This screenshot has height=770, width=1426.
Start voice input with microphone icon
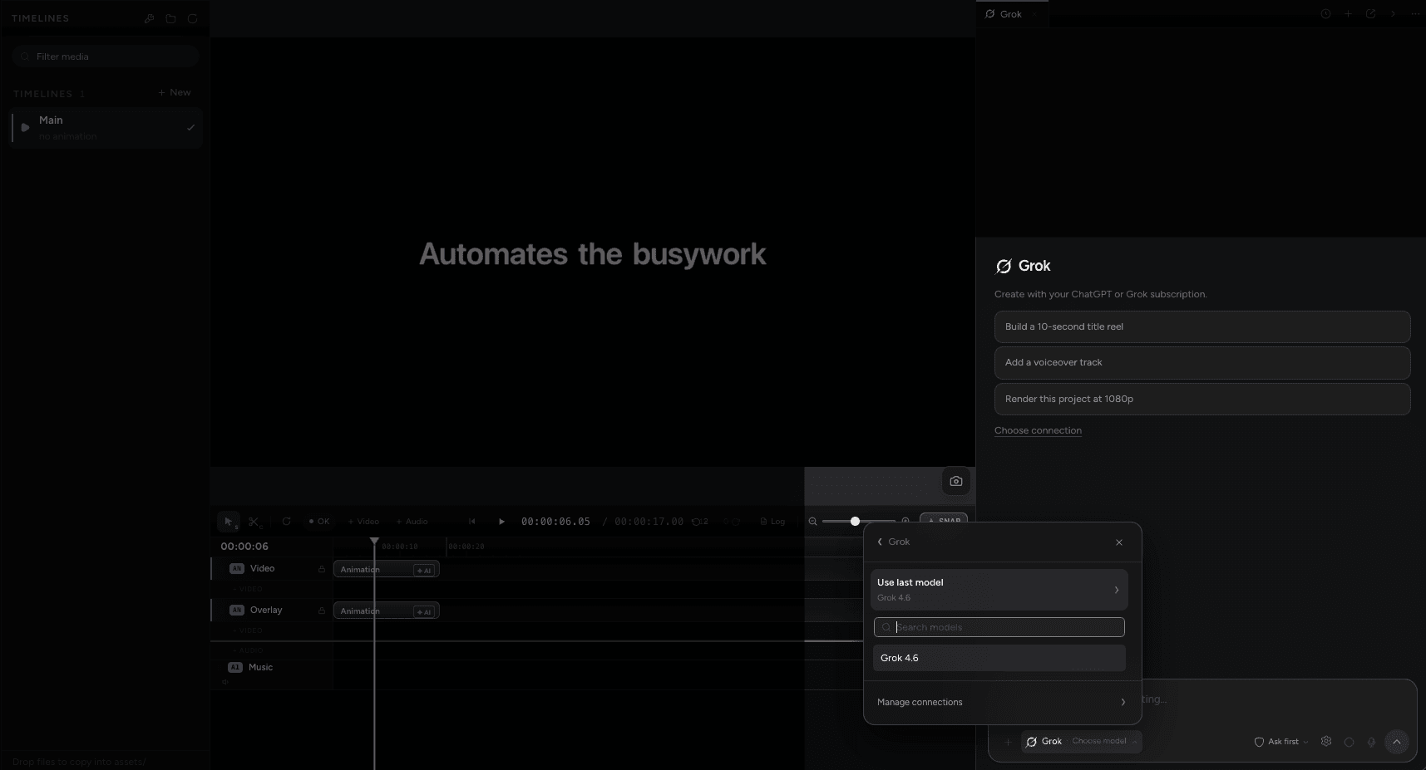pyautogui.click(x=1371, y=742)
